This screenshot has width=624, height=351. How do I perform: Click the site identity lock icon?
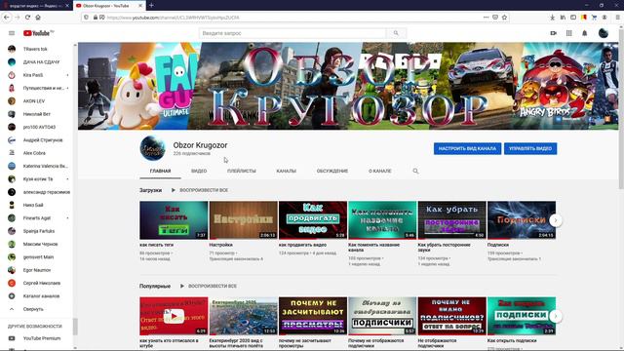(x=96, y=18)
